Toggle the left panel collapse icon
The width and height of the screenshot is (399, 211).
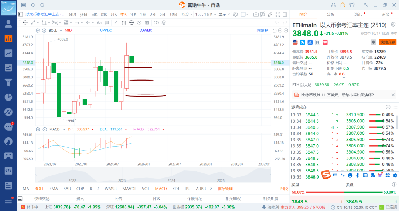coord(21,14)
